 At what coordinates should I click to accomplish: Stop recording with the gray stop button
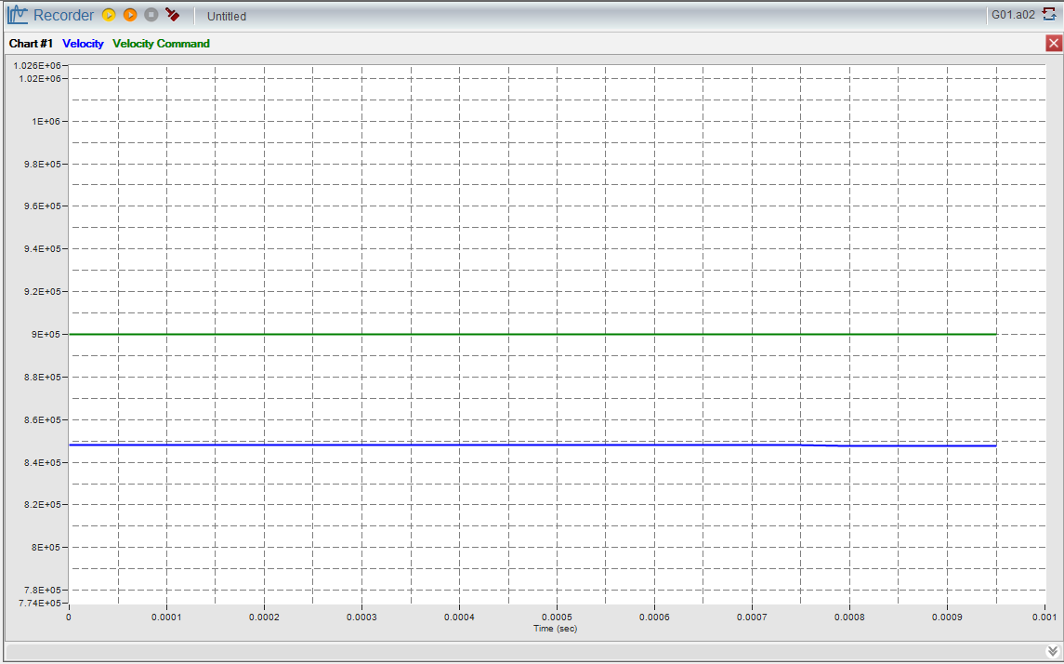pos(151,15)
